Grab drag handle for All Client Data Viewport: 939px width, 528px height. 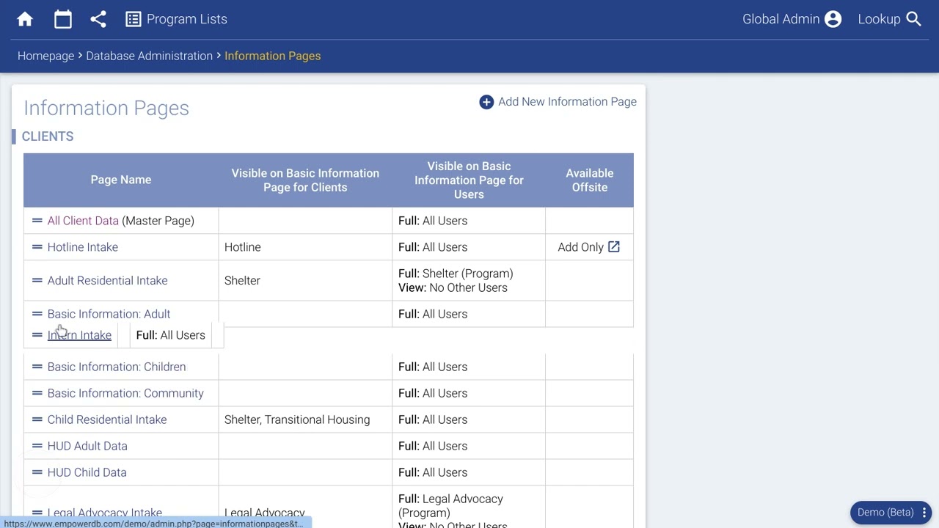37,221
